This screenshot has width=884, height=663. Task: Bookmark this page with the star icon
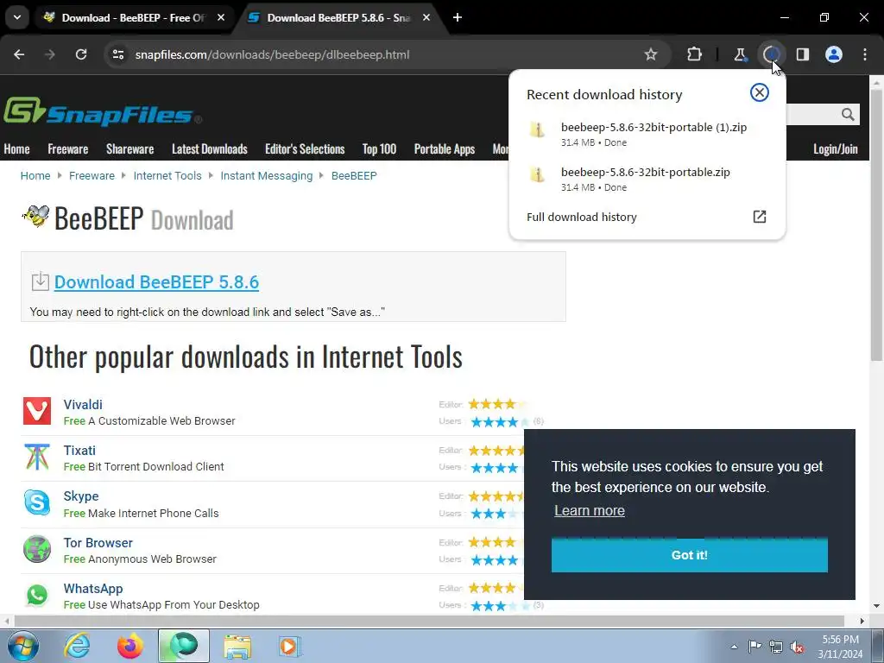pyautogui.click(x=651, y=54)
